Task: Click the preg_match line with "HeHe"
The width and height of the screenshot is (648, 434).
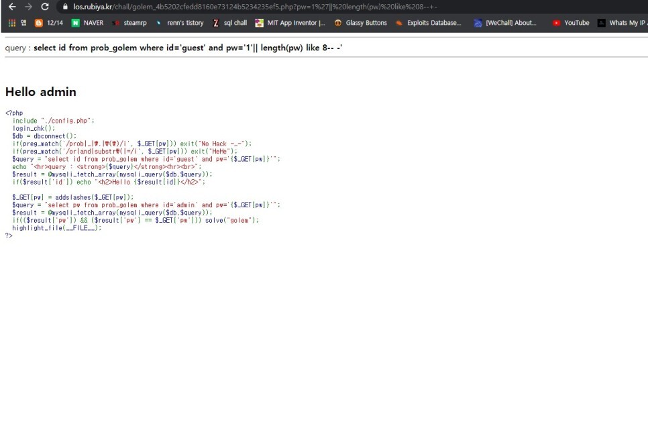Action: pyautogui.click(x=125, y=152)
